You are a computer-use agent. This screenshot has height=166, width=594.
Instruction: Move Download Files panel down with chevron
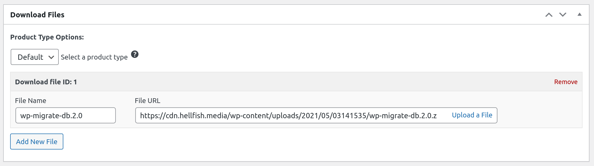click(x=563, y=15)
